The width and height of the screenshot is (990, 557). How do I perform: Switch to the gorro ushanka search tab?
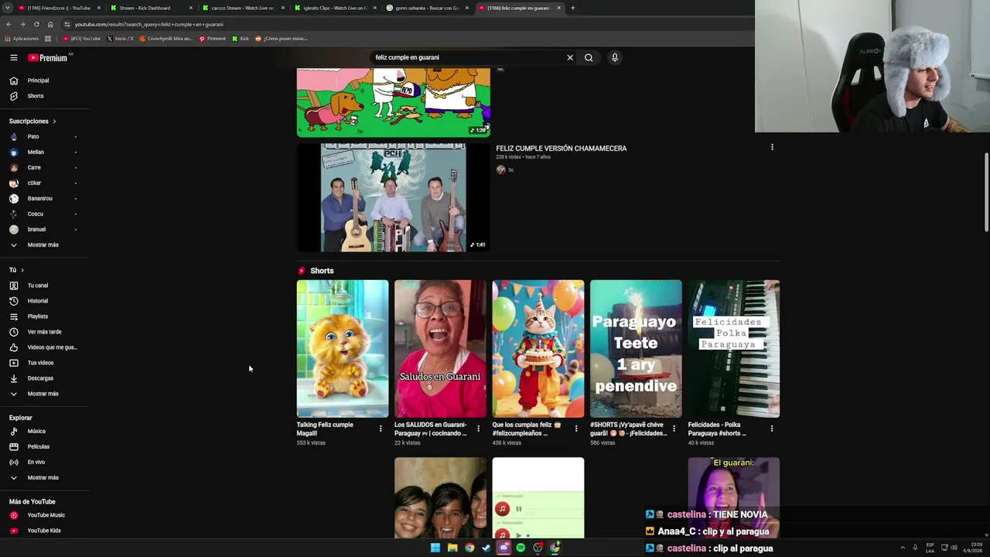427,8
